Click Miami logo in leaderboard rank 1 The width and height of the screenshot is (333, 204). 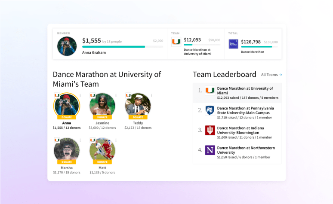210,91
